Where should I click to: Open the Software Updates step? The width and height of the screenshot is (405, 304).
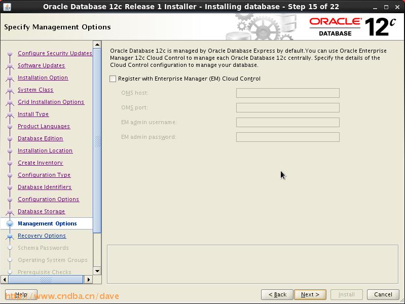tap(42, 65)
